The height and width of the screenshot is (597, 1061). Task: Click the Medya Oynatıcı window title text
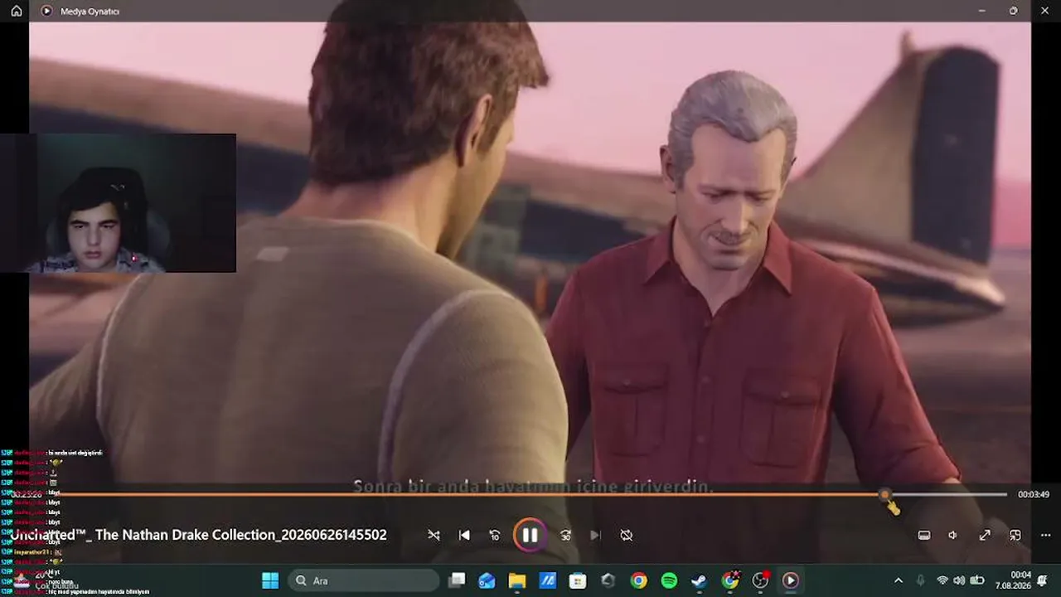[x=90, y=12]
